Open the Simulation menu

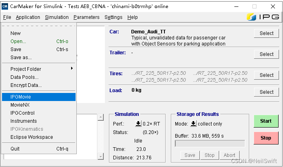[57, 17]
